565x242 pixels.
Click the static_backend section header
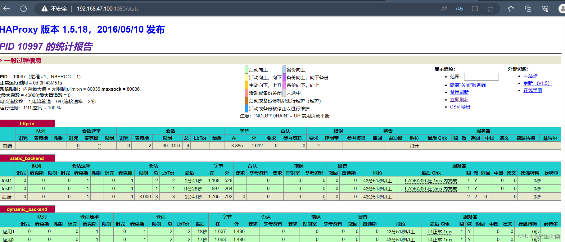(27, 158)
